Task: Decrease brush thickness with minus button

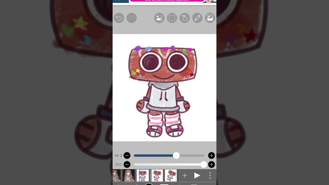Action: pos(127,155)
